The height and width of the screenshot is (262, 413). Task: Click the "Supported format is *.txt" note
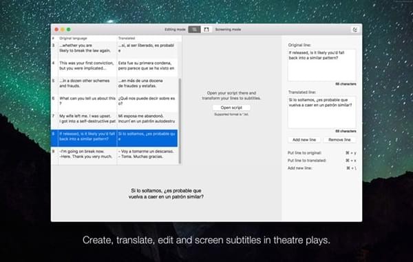click(x=231, y=114)
